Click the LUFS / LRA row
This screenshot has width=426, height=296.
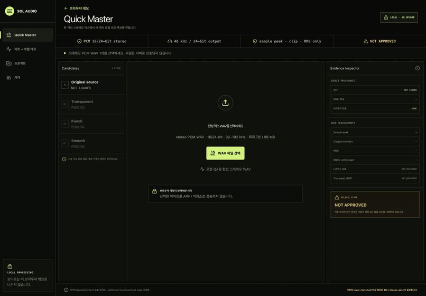click(x=375, y=169)
